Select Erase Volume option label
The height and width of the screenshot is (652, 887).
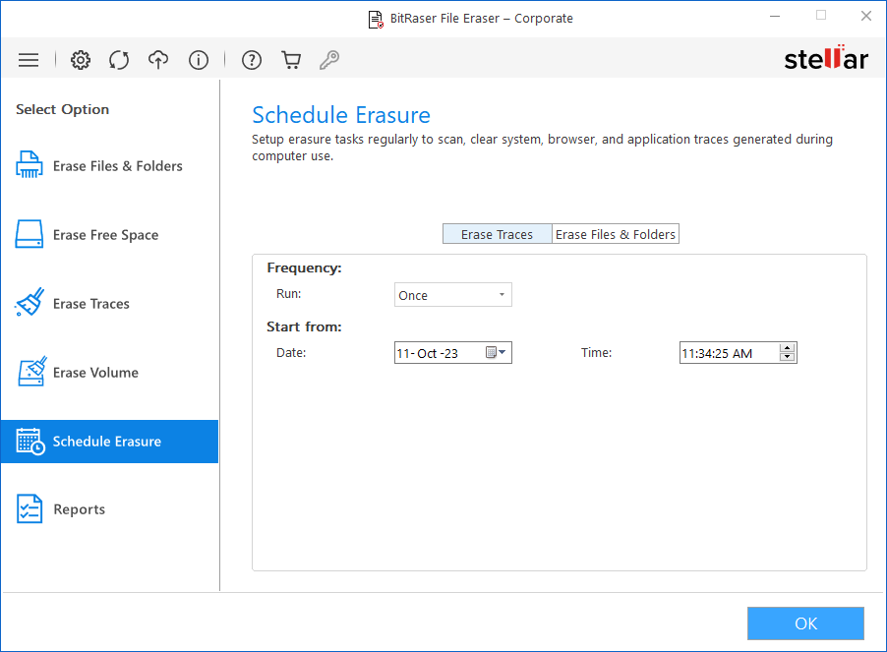(95, 373)
